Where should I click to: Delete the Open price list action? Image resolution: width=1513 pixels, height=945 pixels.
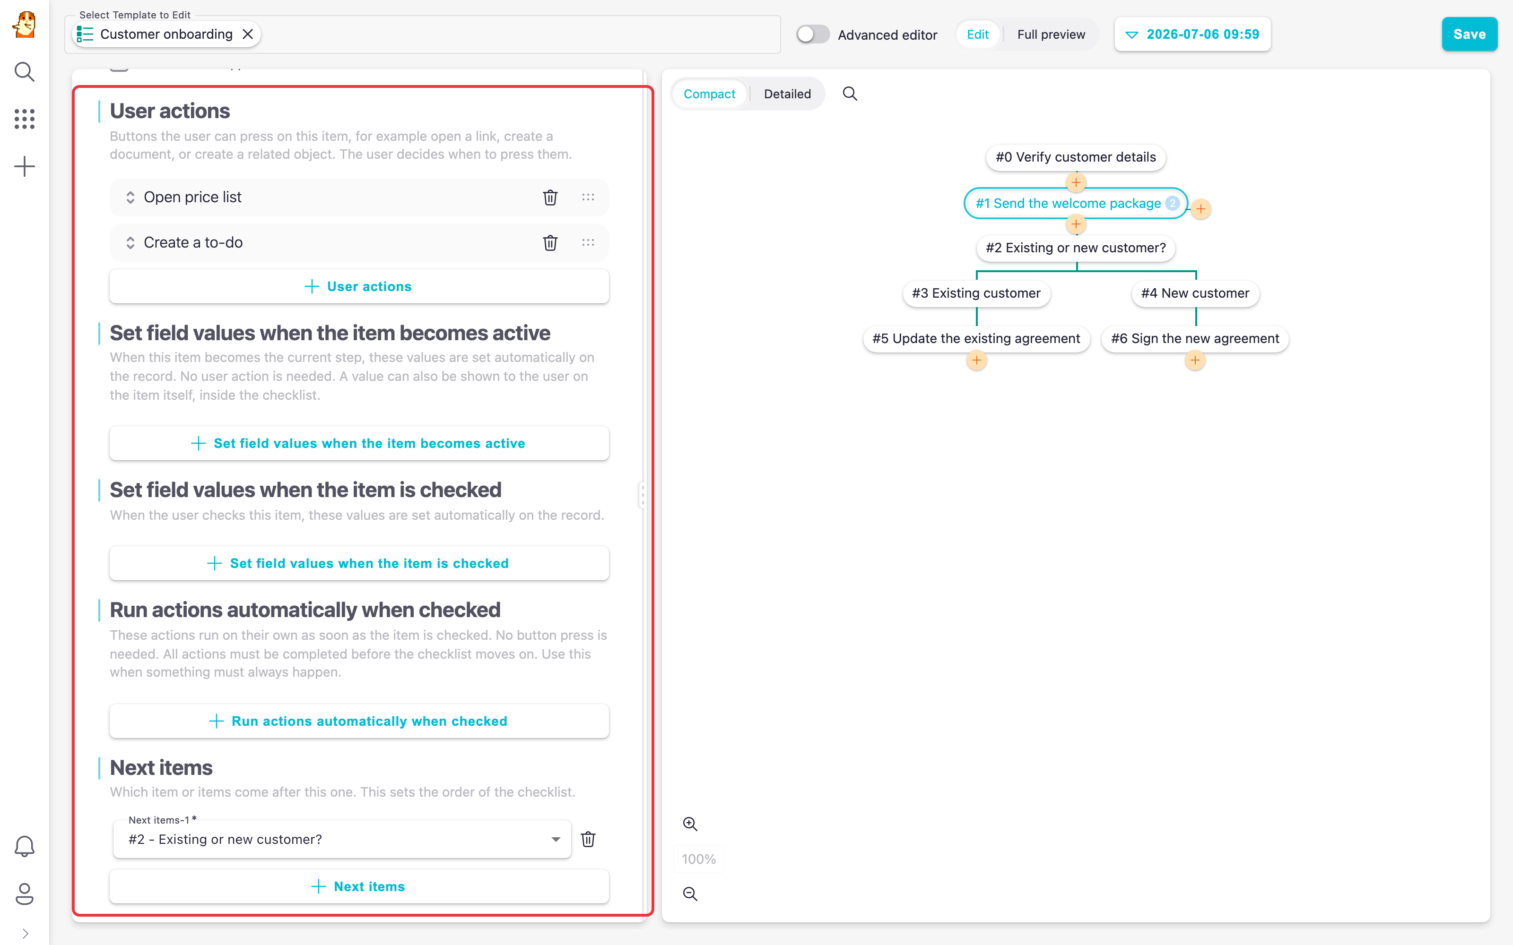click(549, 198)
